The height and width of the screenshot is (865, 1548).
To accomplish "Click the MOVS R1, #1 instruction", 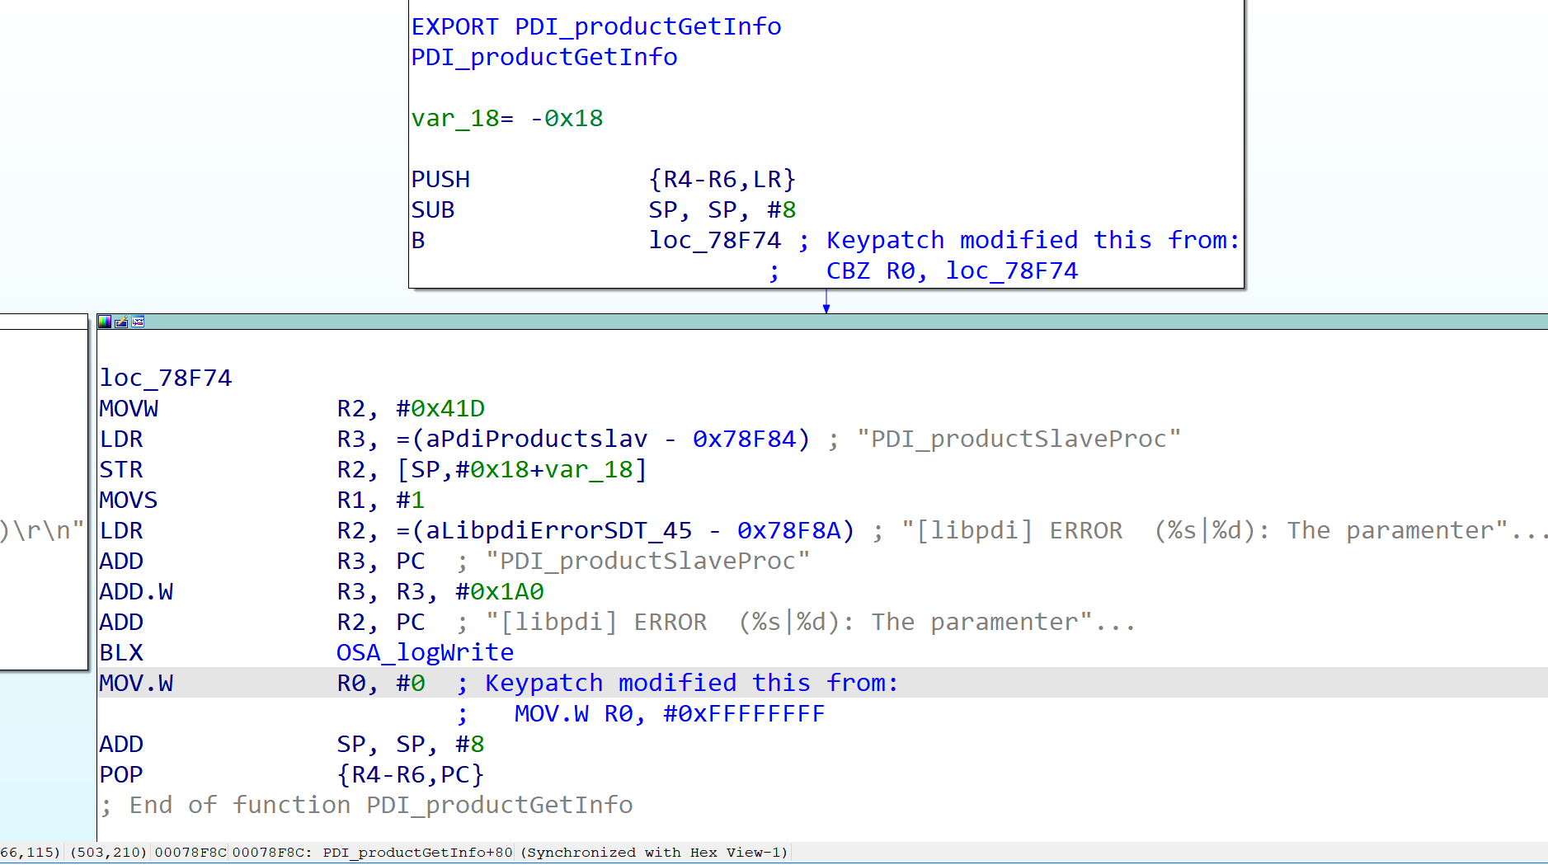I will click(x=262, y=500).
